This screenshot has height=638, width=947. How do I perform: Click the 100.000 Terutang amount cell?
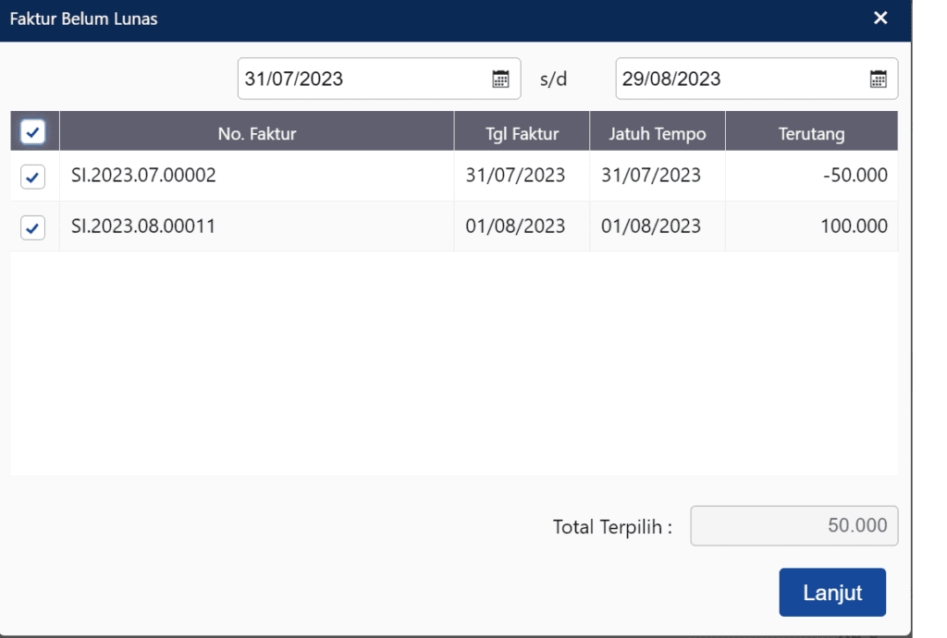854,227
